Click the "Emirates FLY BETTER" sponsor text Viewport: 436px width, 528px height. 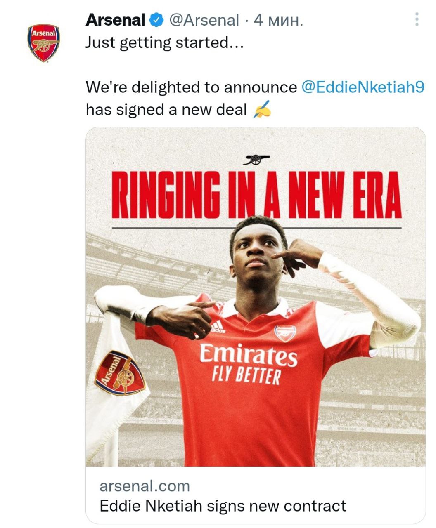(248, 364)
